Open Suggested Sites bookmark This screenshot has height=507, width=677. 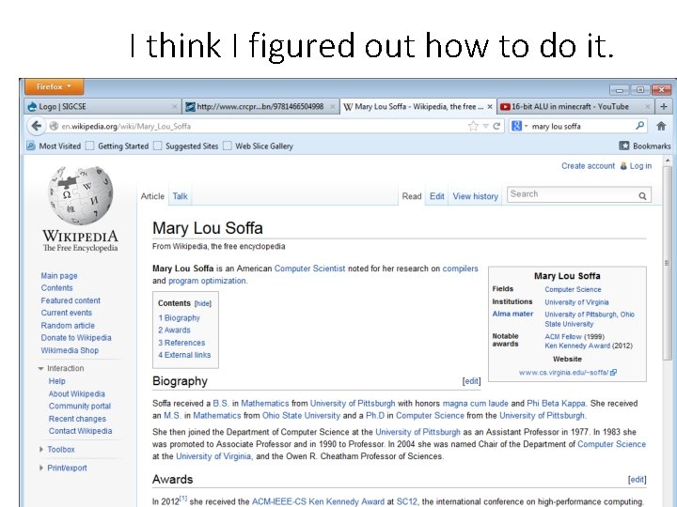tap(186, 146)
